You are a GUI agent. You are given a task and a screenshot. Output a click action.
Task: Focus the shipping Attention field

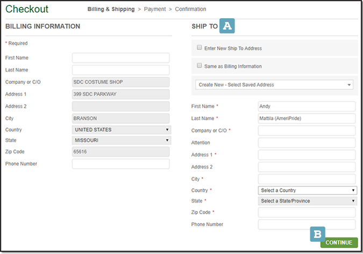[x=307, y=143]
